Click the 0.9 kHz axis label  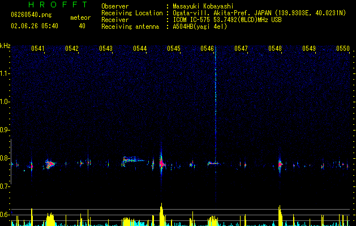tap(5, 130)
